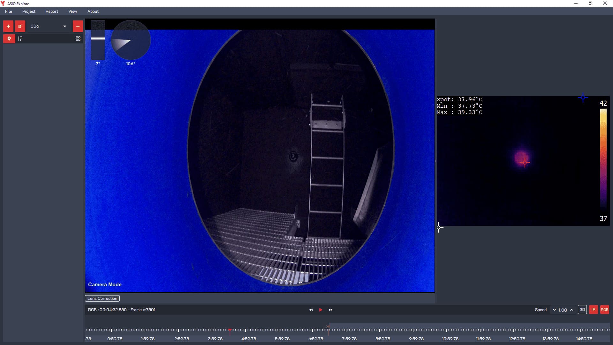Click the fast-forward playback icon
The width and height of the screenshot is (613, 345).
click(330, 310)
